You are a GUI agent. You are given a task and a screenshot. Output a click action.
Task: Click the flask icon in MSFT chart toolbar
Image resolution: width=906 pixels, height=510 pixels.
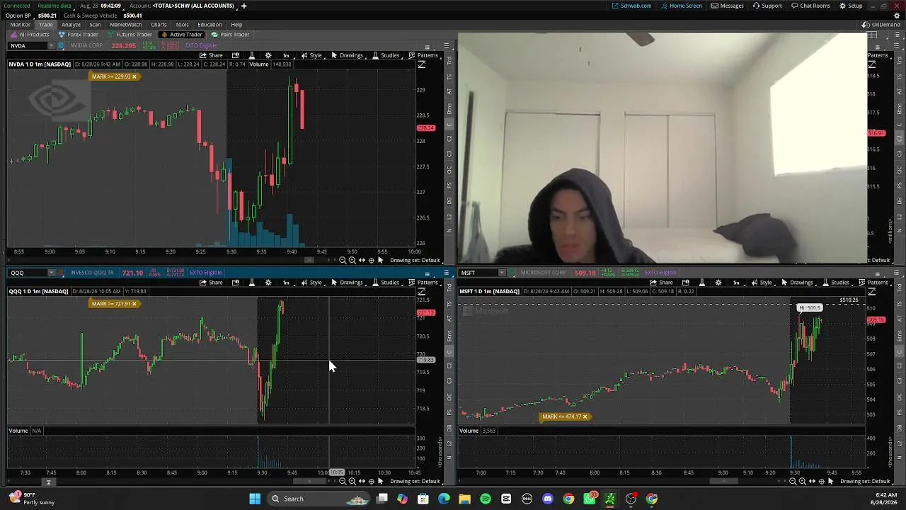pyautogui.click(x=701, y=283)
